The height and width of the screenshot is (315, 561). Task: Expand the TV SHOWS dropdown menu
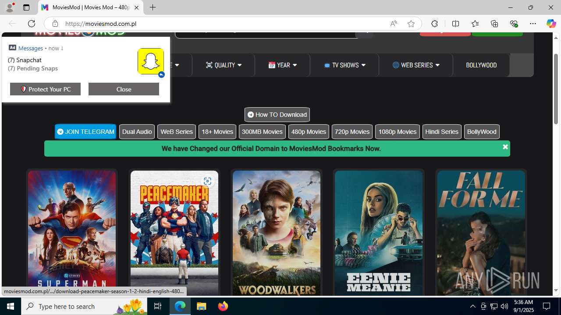344,65
